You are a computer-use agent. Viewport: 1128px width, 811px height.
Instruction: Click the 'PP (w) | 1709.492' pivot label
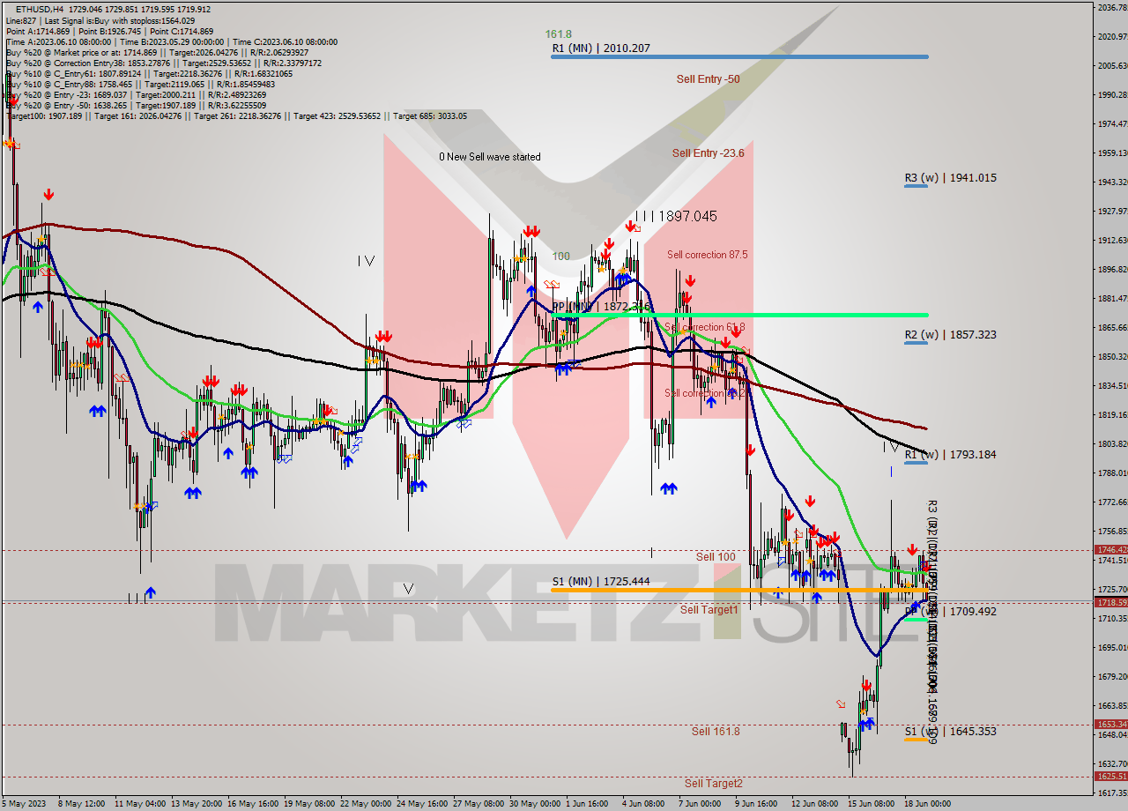coord(950,611)
